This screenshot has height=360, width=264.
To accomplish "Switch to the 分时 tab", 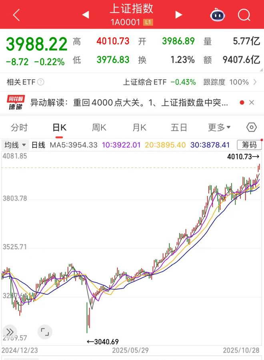I will [x=19, y=127].
